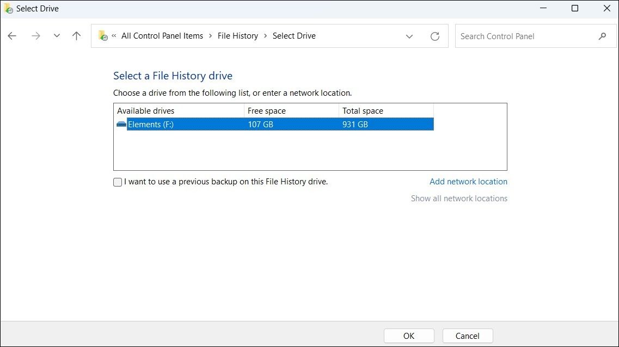Navigate to All Control Panel Items breadcrumb
This screenshot has height=347, width=619.
162,36
